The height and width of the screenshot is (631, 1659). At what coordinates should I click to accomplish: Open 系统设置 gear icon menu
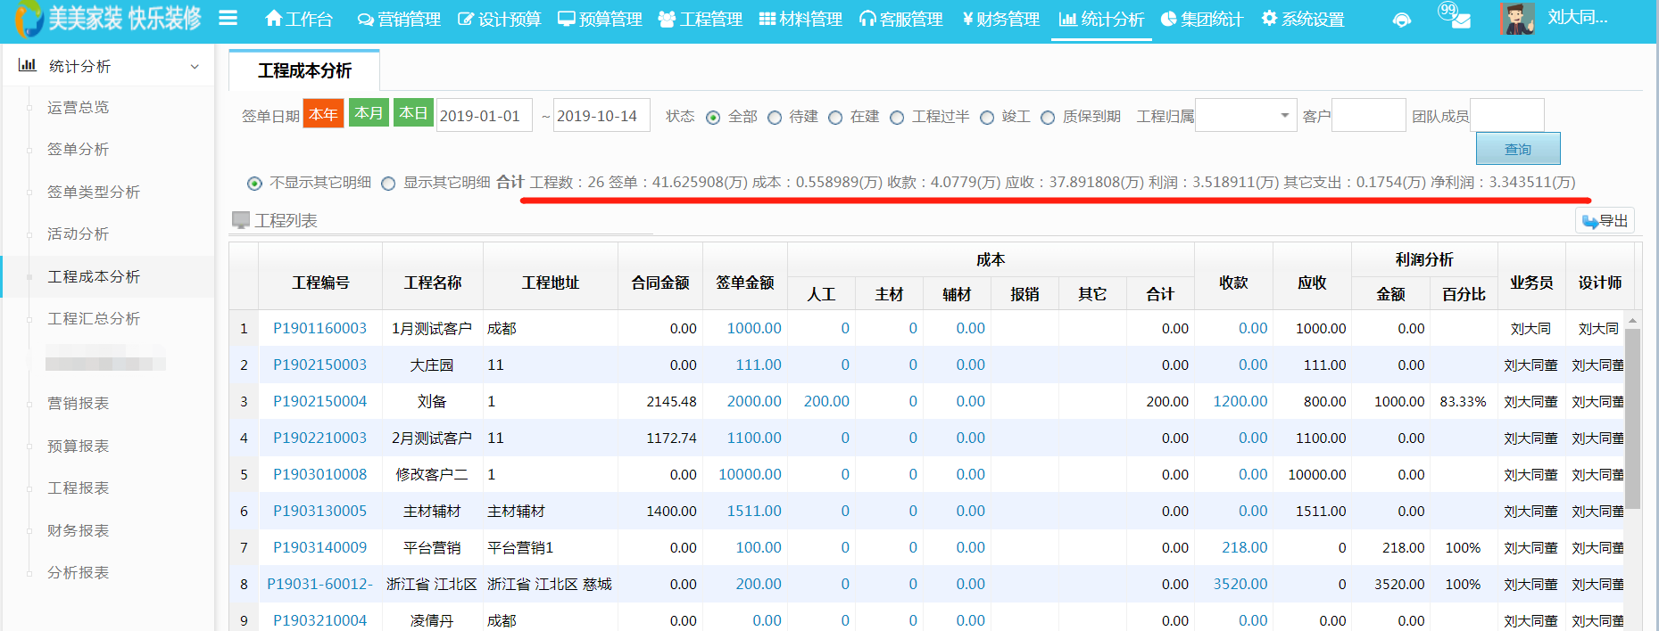click(x=1268, y=19)
